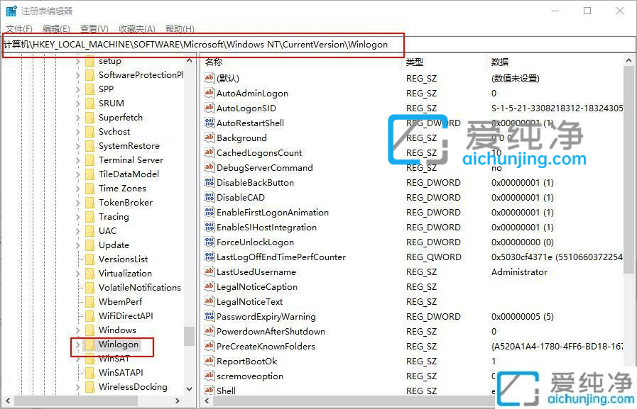Select the LegalNoticeCaption value icon

(209, 286)
